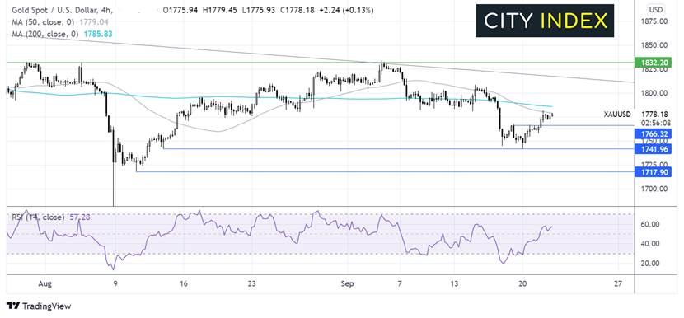The image size is (684, 318).
Task: Select the 1832.20 green price label
Action: [x=653, y=63]
